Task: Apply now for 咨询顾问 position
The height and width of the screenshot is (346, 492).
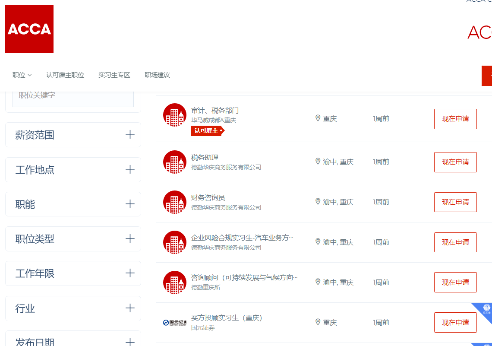Action: [x=455, y=282]
